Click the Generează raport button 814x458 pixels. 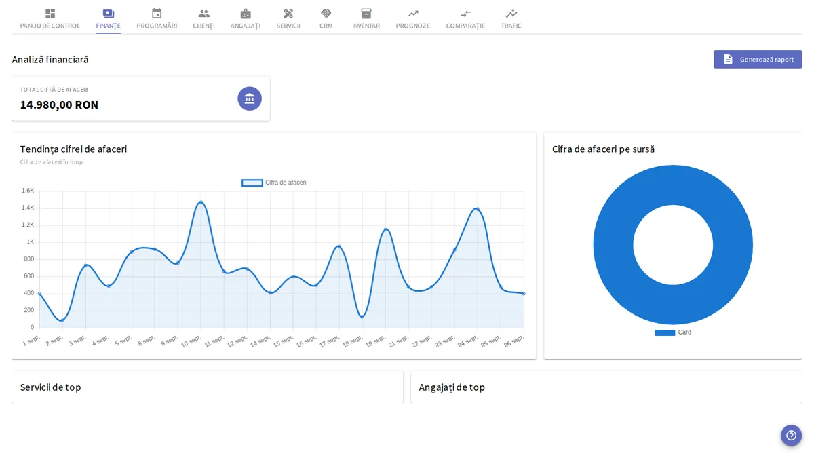pos(758,59)
